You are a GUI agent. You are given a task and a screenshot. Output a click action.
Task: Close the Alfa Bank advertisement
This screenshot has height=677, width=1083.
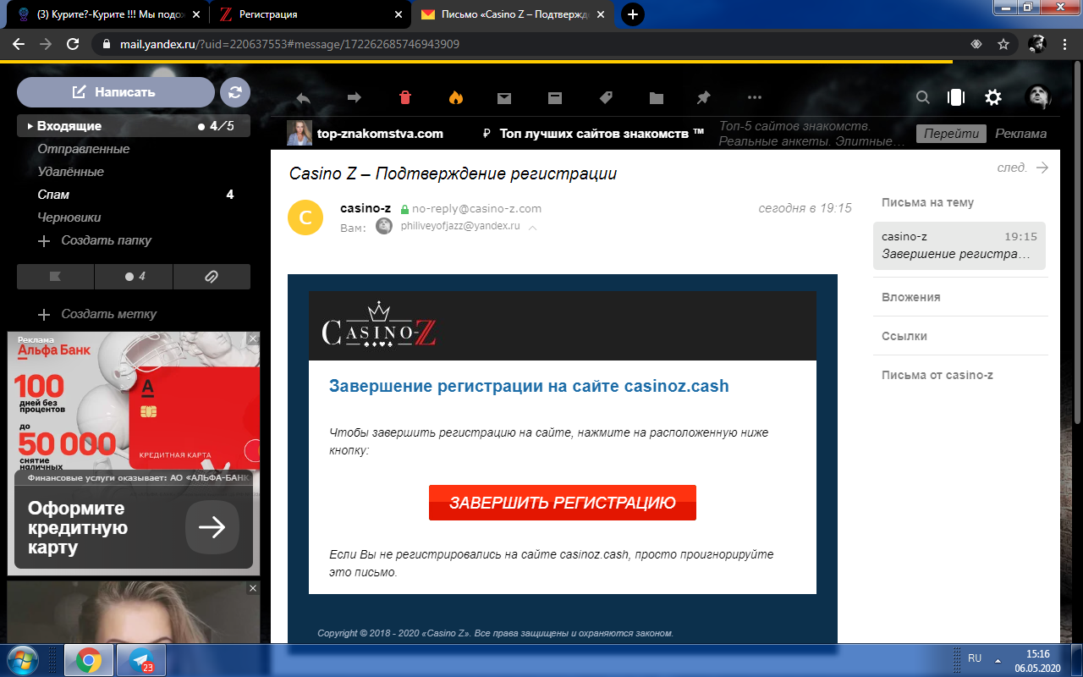pyautogui.click(x=253, y=338)
